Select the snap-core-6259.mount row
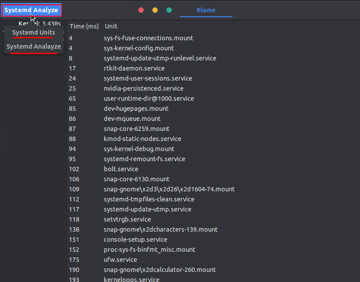The width and height of the screenshot is (360, 282). [x=214, y=129]
